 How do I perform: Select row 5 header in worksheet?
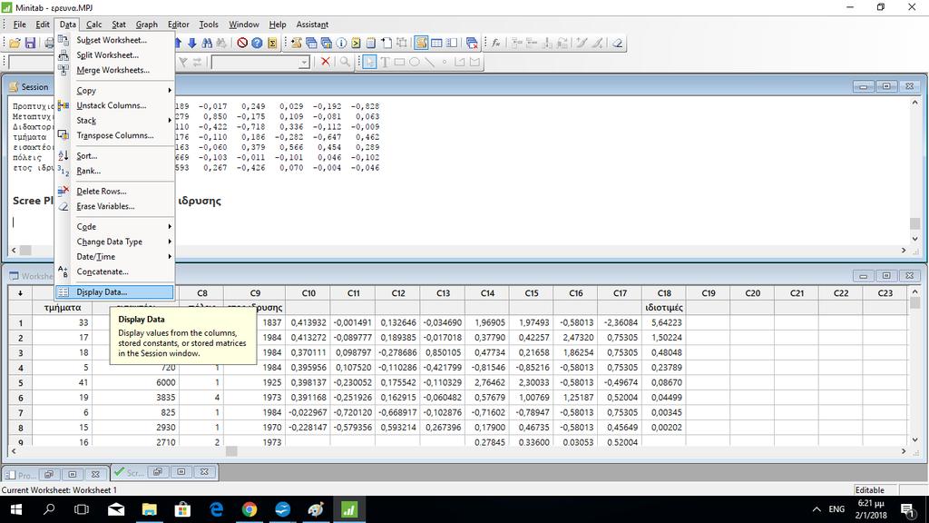(20, 382)
